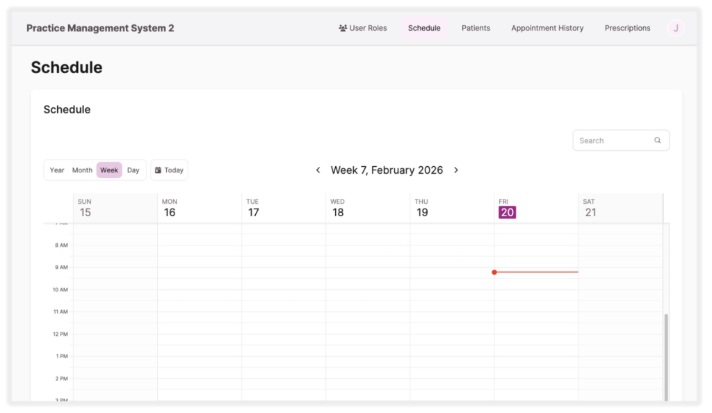
Task: Click the left arrow to view previous week
Action: pos(318,170)
